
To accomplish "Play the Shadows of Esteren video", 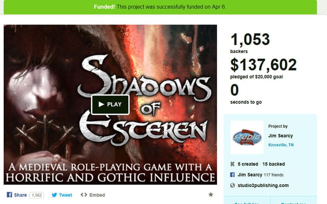I will pos(111,104).
